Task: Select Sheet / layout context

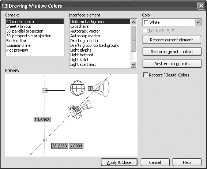Action: coord(19,26)
